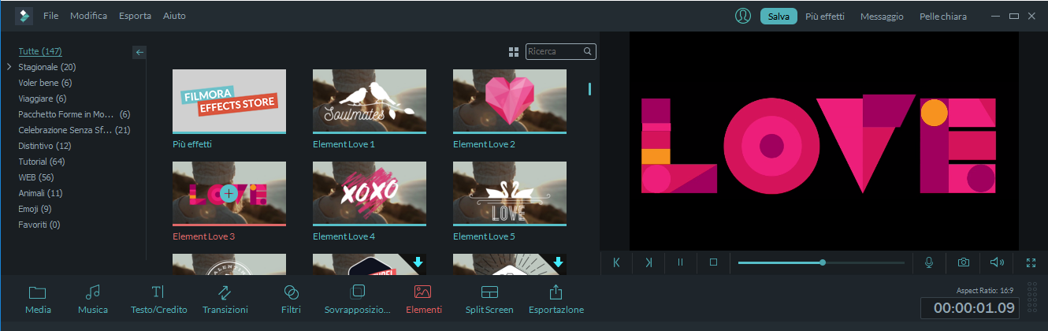Select Voler bene (6) category
This screenshot has width=1048, height=331.
pos(45,83)
